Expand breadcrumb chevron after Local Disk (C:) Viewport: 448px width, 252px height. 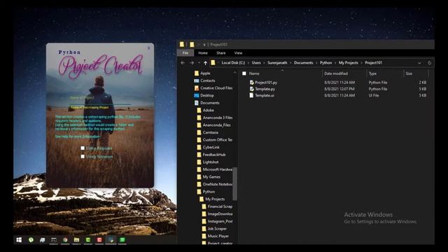pos(248,63)
